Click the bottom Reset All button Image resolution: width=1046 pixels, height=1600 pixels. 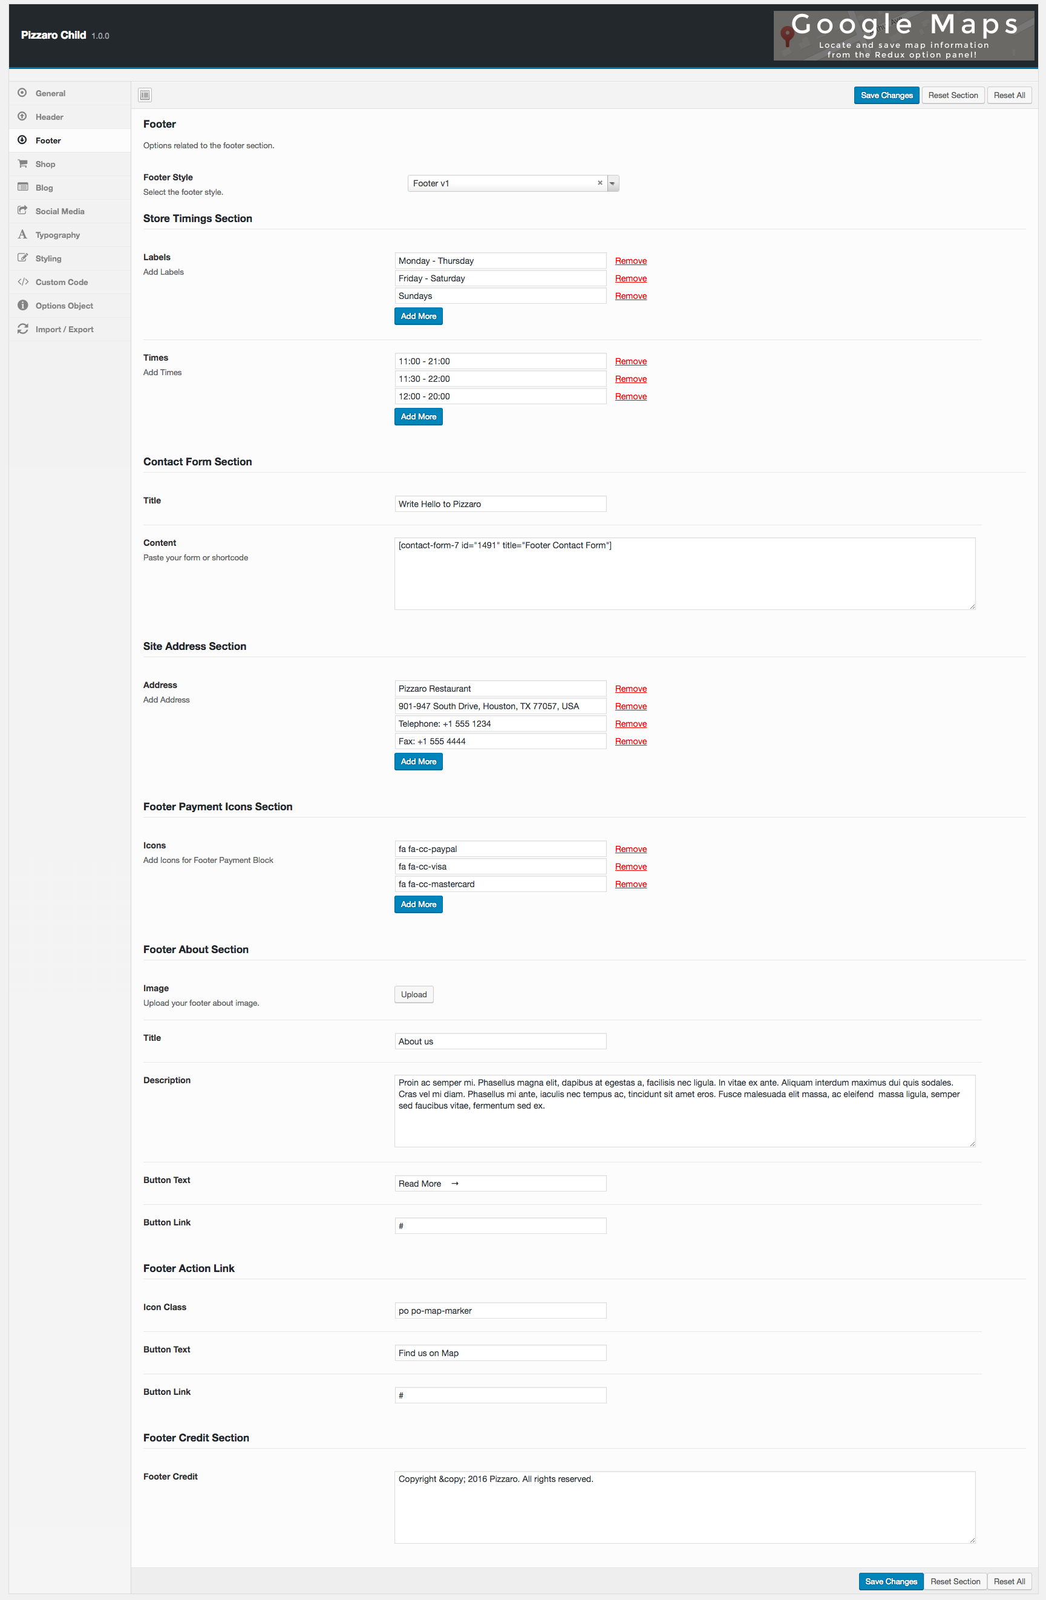click(1009, 1581)
